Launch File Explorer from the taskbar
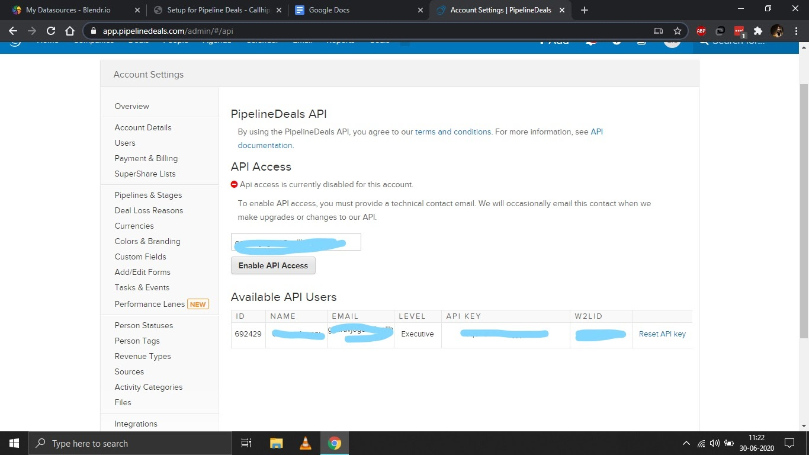The height and width of the screenshot is (455, 809). pos(277,443)
